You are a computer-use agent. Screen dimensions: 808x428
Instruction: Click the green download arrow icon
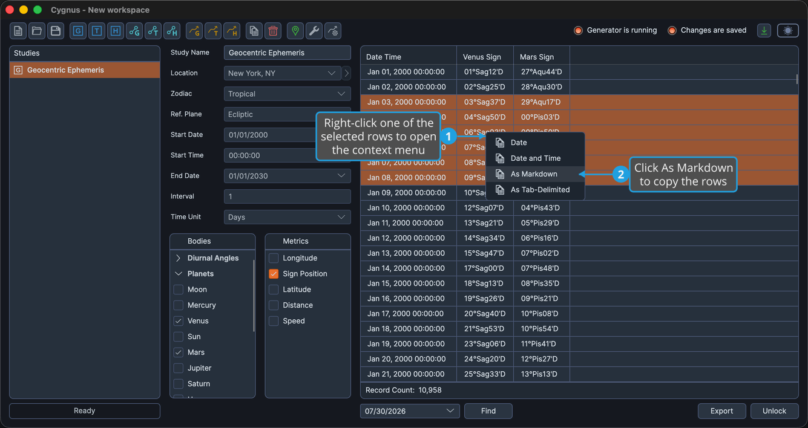click(764, 31)
